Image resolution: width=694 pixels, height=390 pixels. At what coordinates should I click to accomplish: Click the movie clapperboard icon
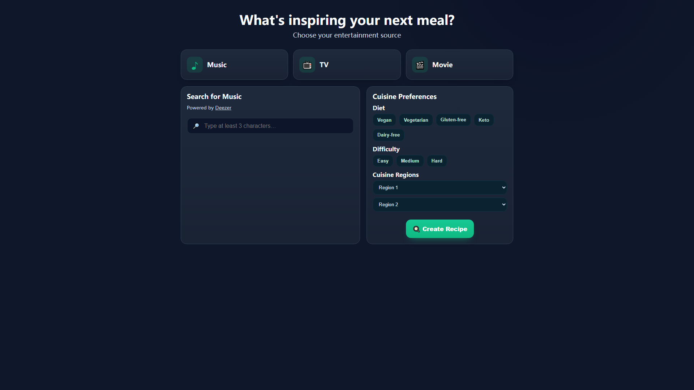420,65
